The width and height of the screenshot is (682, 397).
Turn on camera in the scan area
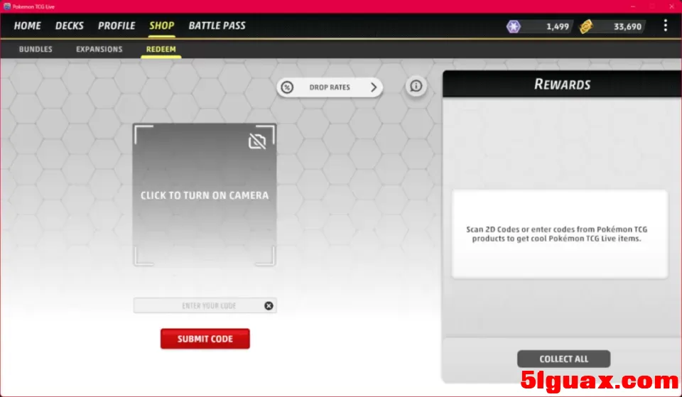[x=205, y=195]
